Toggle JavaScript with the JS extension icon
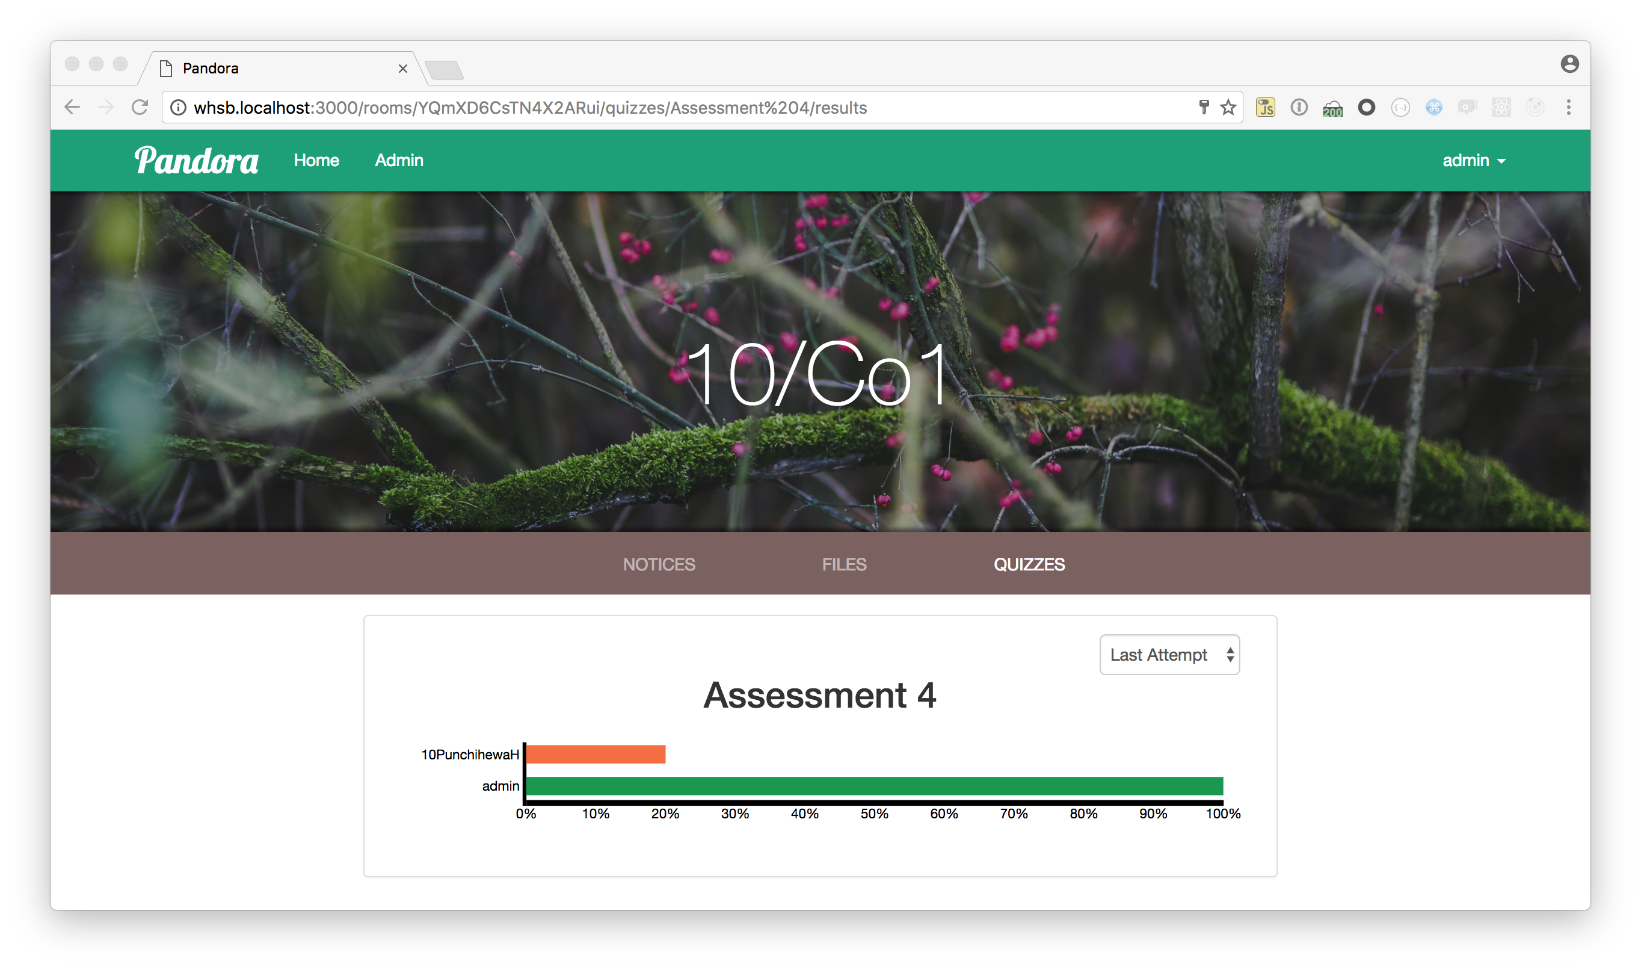Viewport: 1641px width, 970px height. (1266, 107)
